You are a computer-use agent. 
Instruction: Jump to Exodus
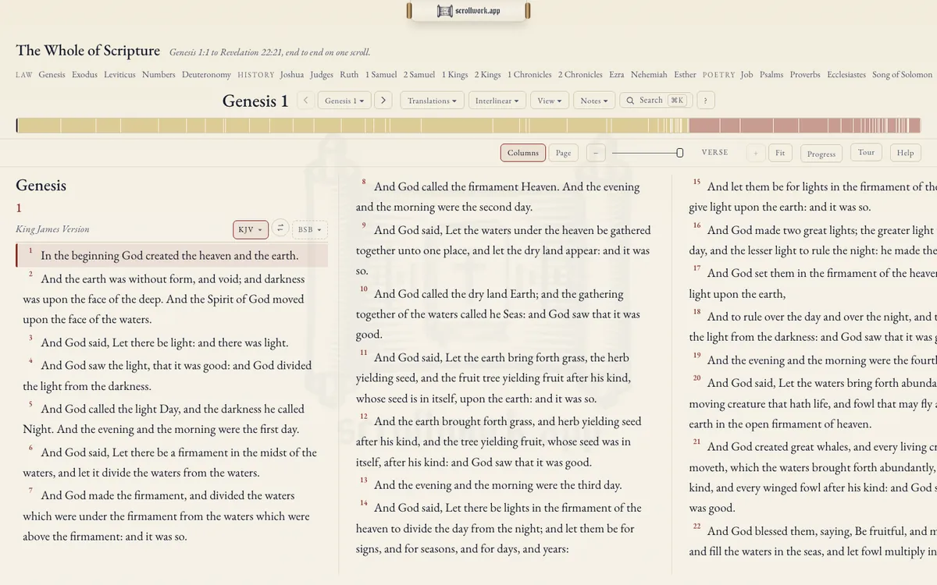84,75
